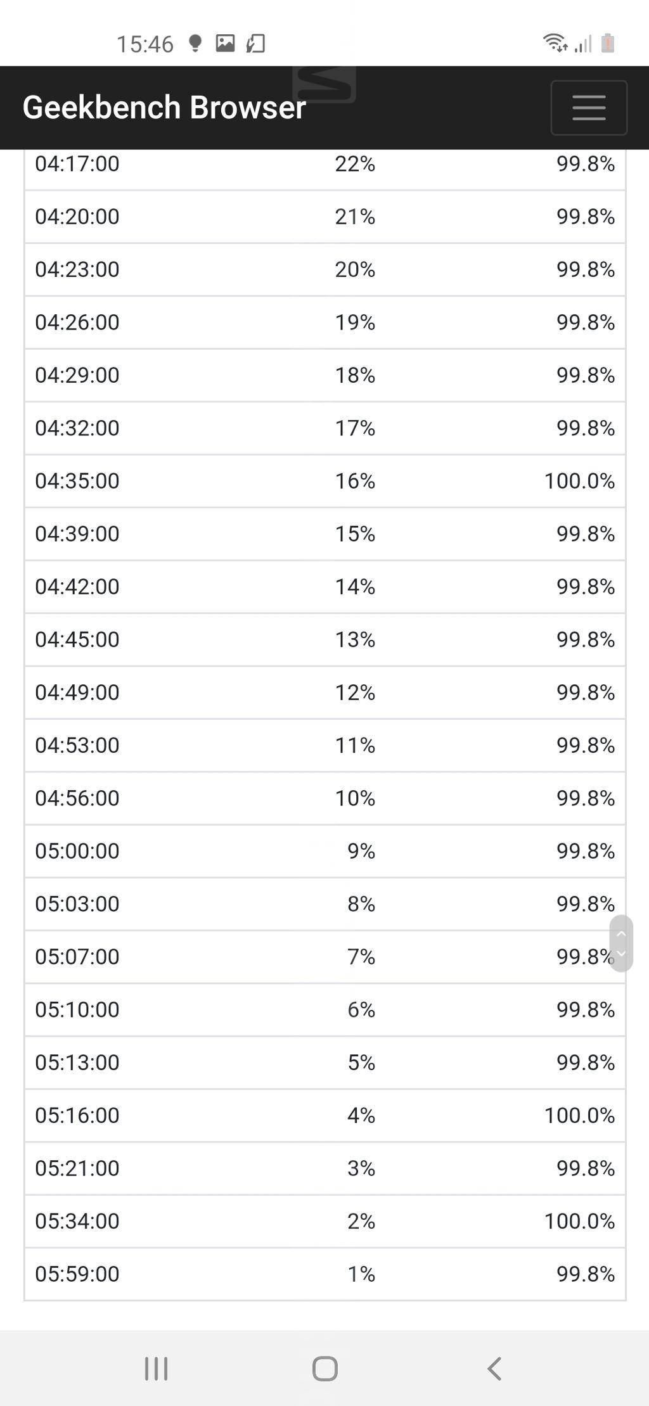Tap the 04:17:00 row timestamp
The width and height of the screenshot is (649, 1406).
[x=77, y=164]
